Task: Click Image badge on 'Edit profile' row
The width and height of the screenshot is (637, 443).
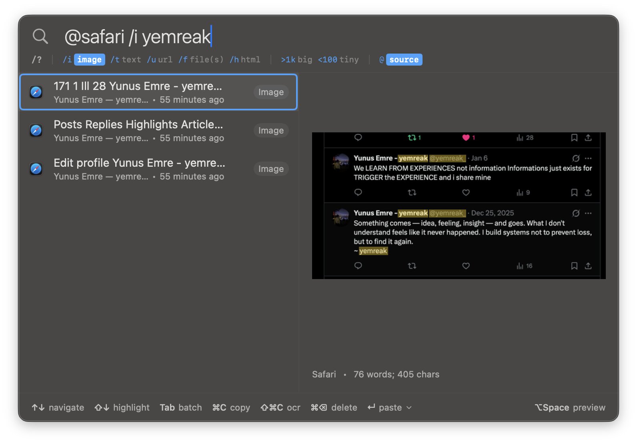Action: 271,169
